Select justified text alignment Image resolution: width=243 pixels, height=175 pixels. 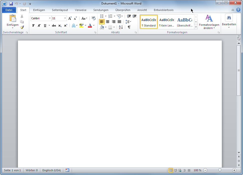(119, 22)
